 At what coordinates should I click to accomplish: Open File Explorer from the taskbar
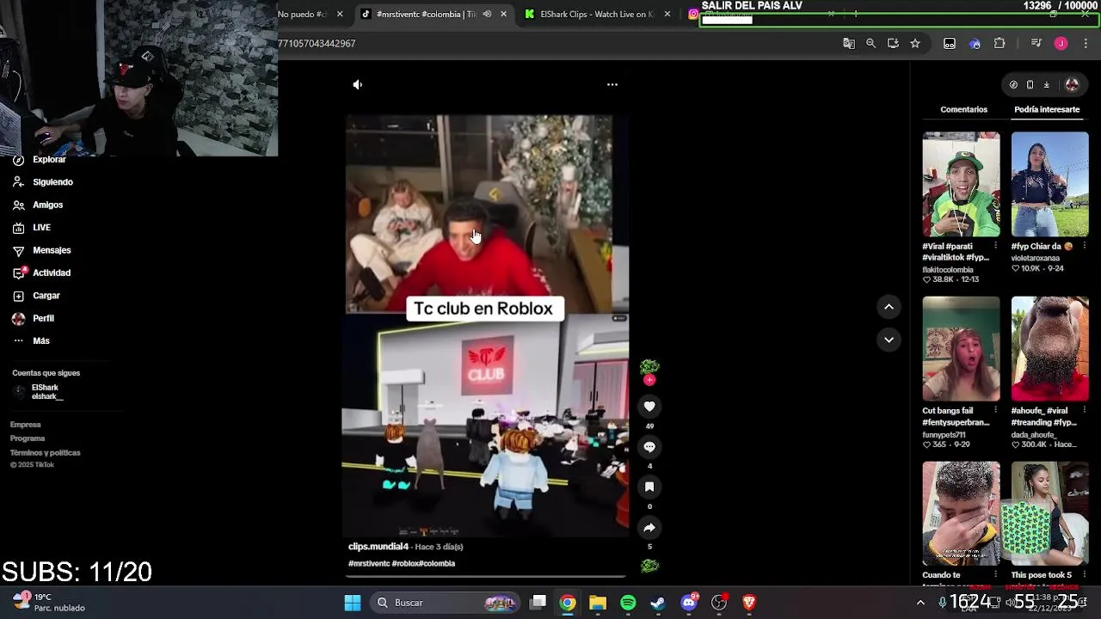pyautogui.click(x=598, y=603)
